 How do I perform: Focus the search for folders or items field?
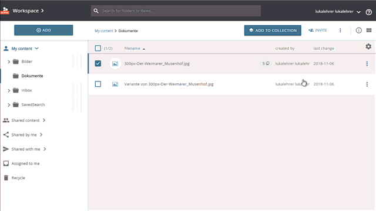click(x=176, y=11)
